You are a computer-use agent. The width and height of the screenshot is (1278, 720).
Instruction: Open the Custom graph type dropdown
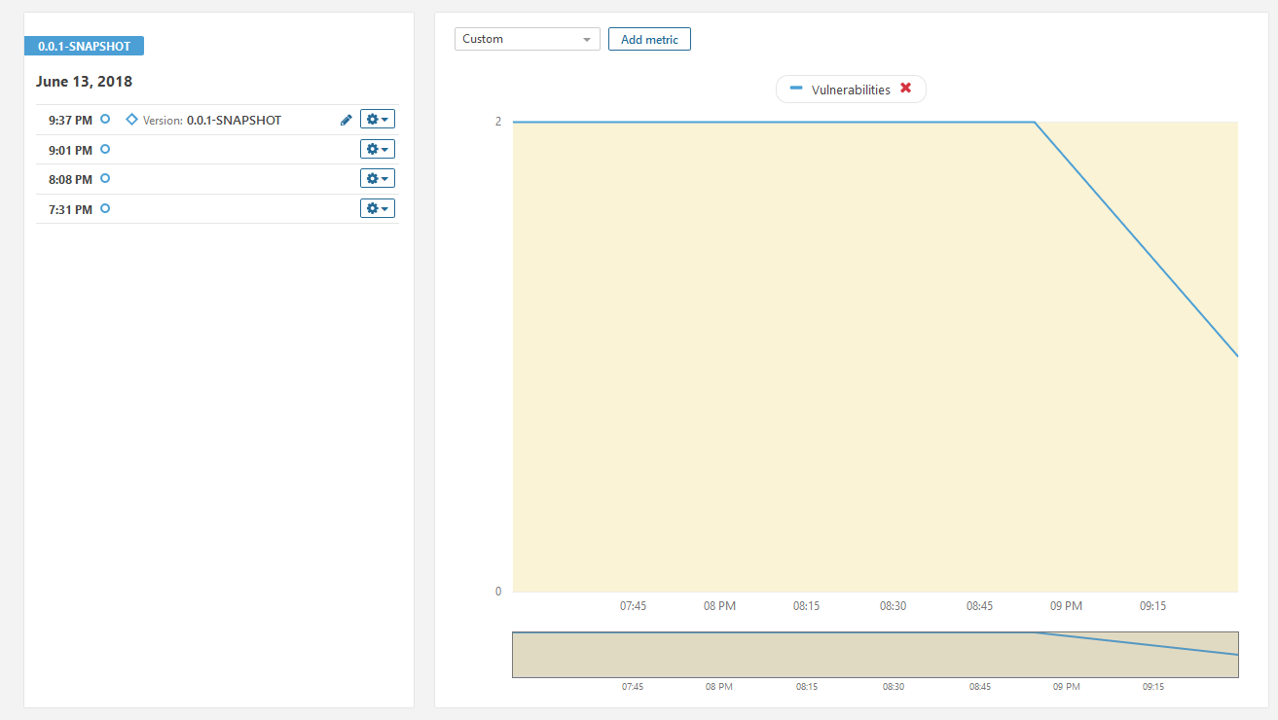coord(527,39)
